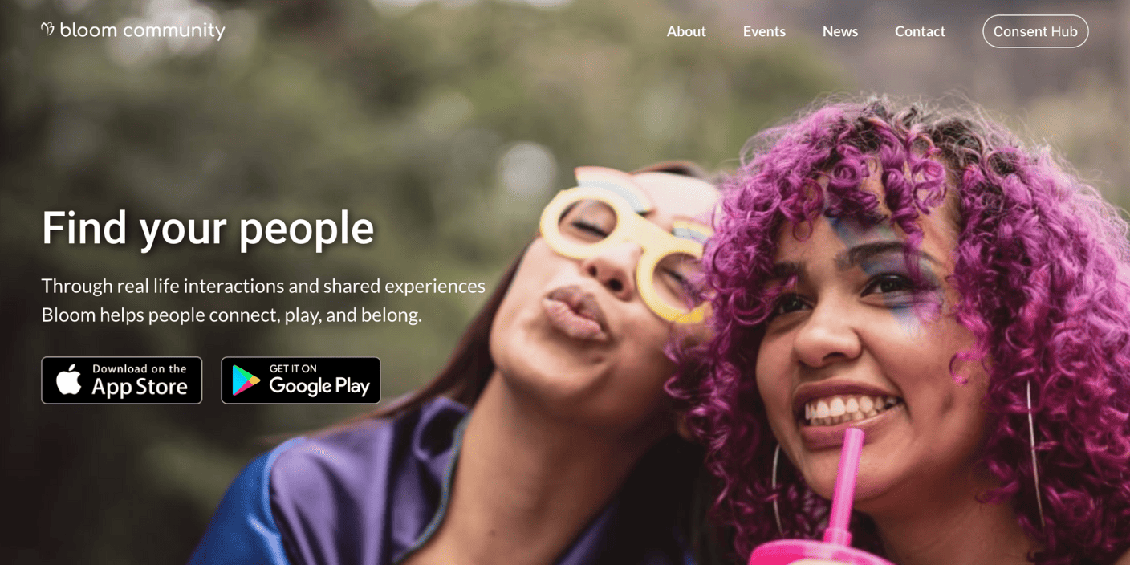Click the 'Google Play' text on badge
This screenshot has height=565, width=1130.
click(319, 387)
